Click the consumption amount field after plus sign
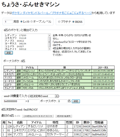The width and height of the screenshot is (120, 137). pos(33,101)
